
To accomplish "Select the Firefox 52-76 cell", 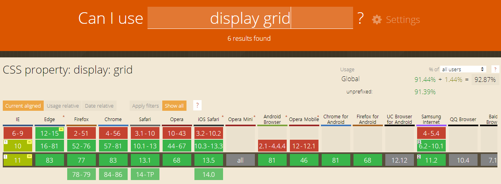I will (82, 146).
